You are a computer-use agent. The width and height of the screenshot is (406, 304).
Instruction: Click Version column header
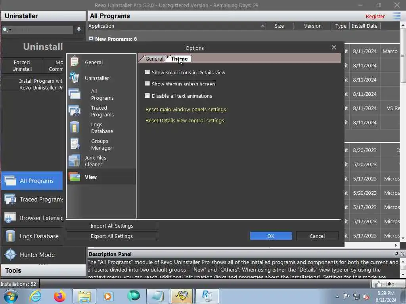[x=313, y=26]
